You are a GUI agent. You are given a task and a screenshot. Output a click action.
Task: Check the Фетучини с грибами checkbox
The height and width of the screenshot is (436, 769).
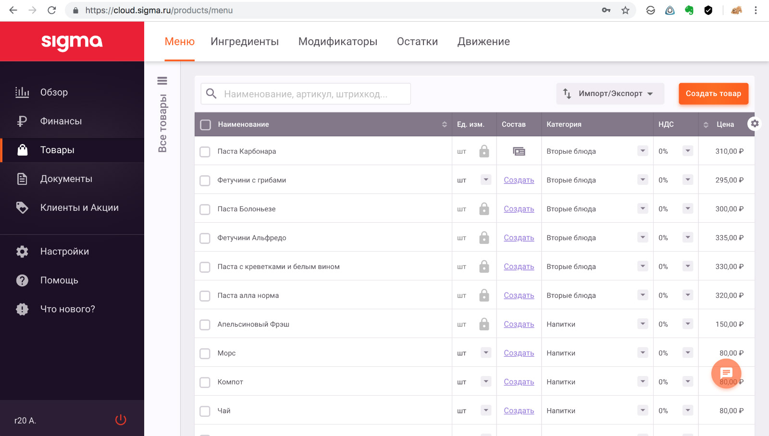(205, 181)
